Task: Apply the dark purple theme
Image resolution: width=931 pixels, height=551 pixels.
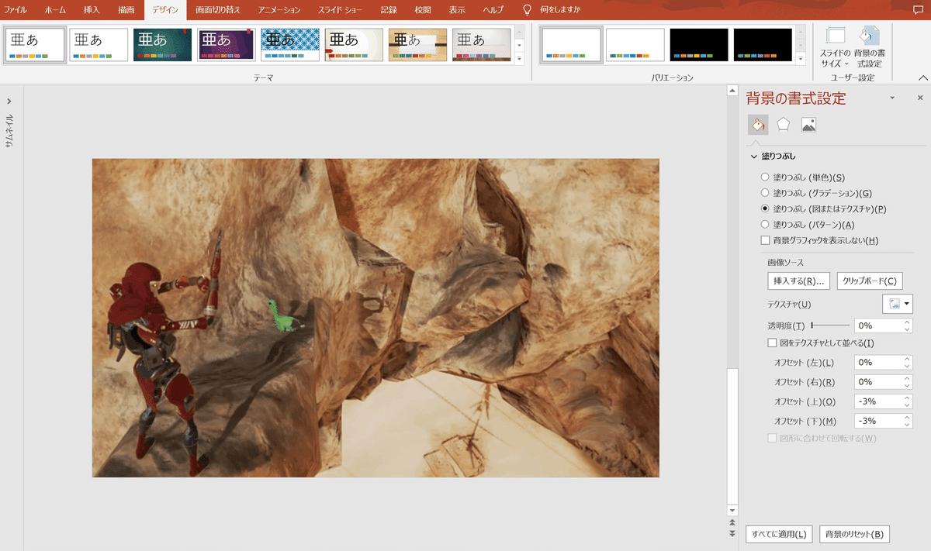Action: (x=227, y=45)
